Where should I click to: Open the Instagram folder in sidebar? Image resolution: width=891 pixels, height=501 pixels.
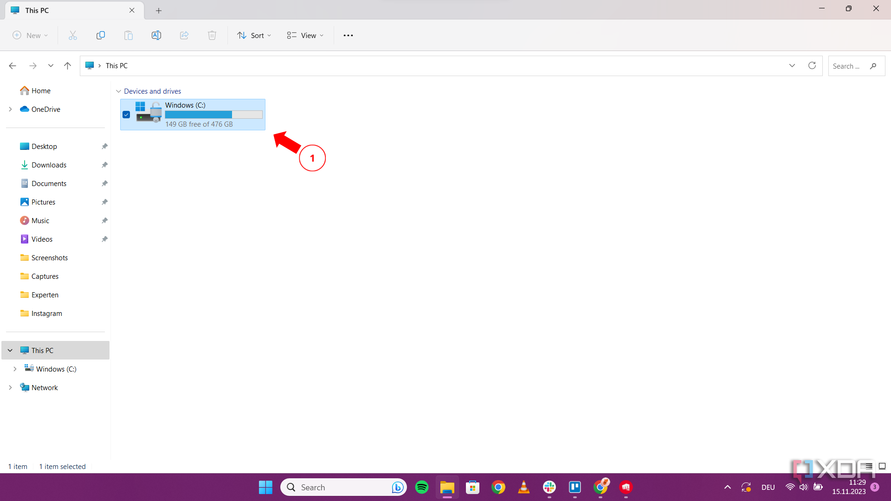[x=46, y=313]
